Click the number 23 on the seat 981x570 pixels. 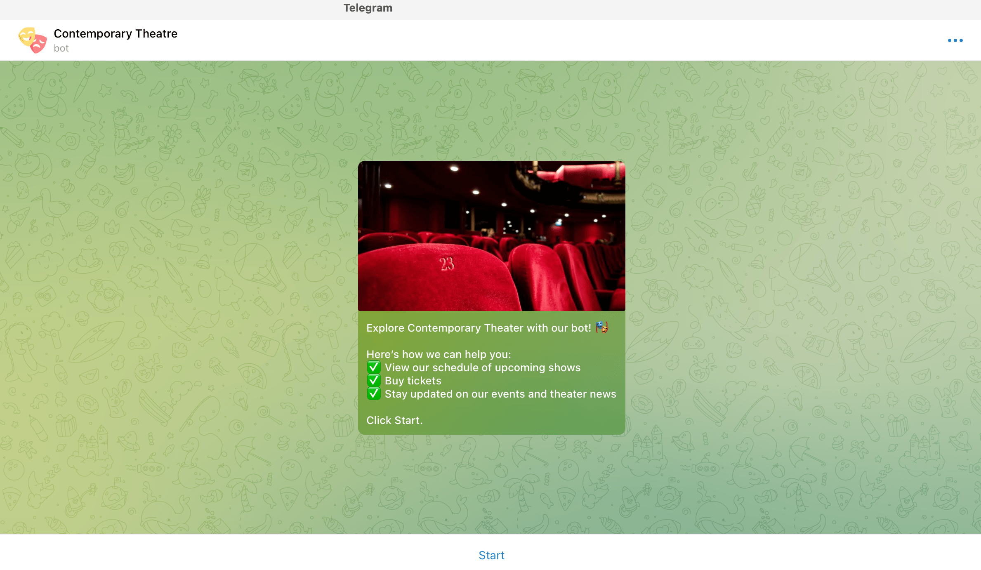point(447,264)
